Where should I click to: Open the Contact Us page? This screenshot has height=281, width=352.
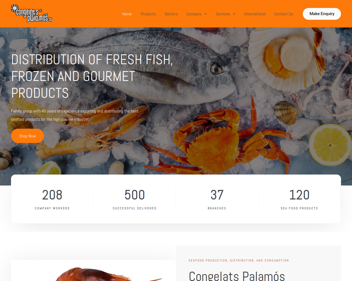(284, 14)
